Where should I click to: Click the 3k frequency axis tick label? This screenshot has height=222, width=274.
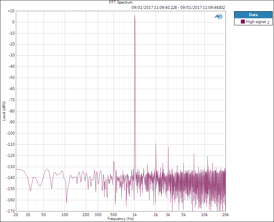coord(168,215)
